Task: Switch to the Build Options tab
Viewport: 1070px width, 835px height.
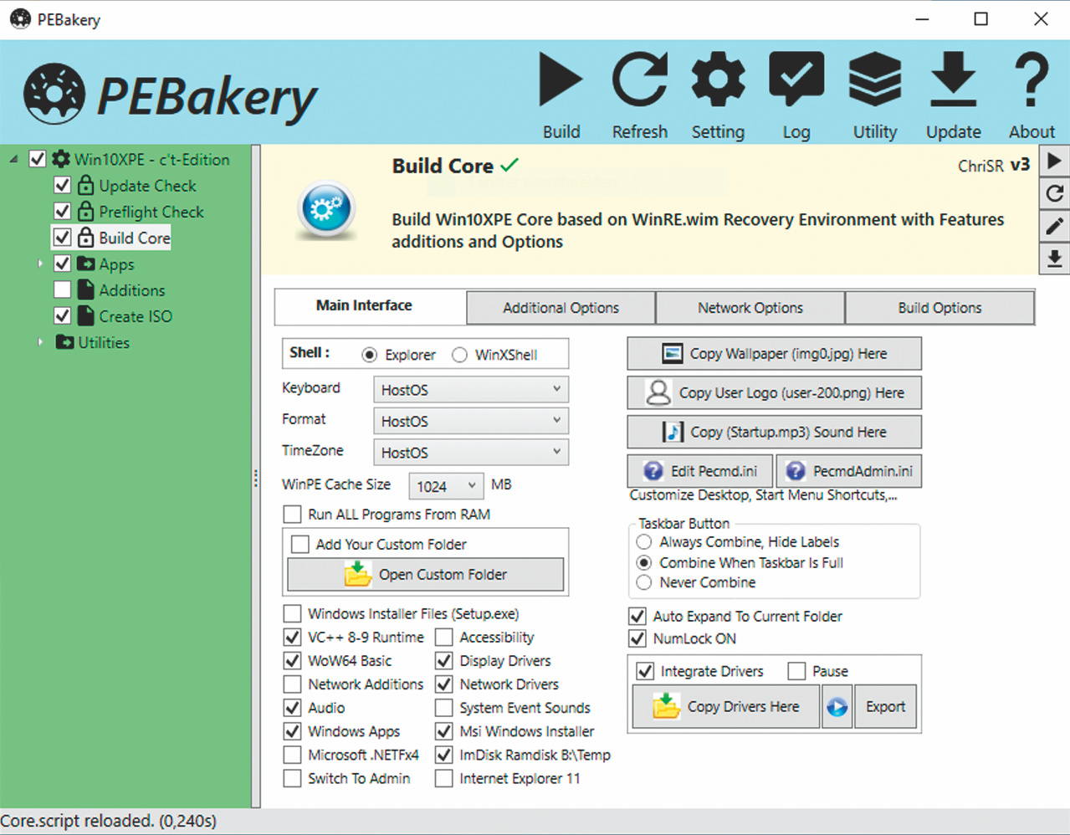Action: [x=939, y=308]
